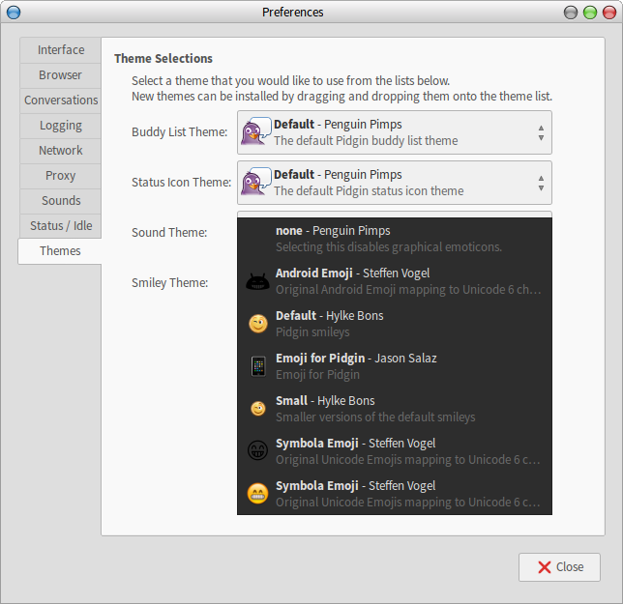Click the 'Smiley Theme:' label
The width and height of the screenshot is (623, 604).
169,283
